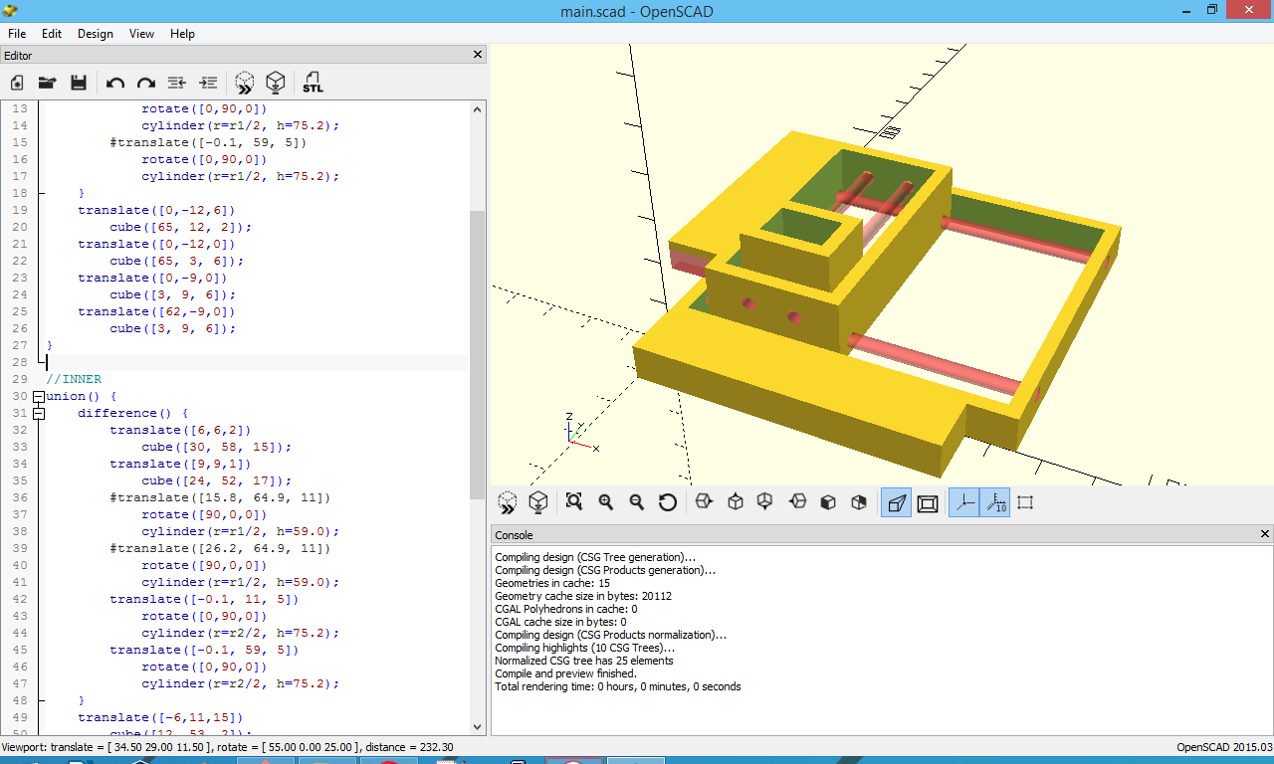Click Preview icon in the viewport toolbar
This screenshot has width=1274, height=764.
click(508, 502)
